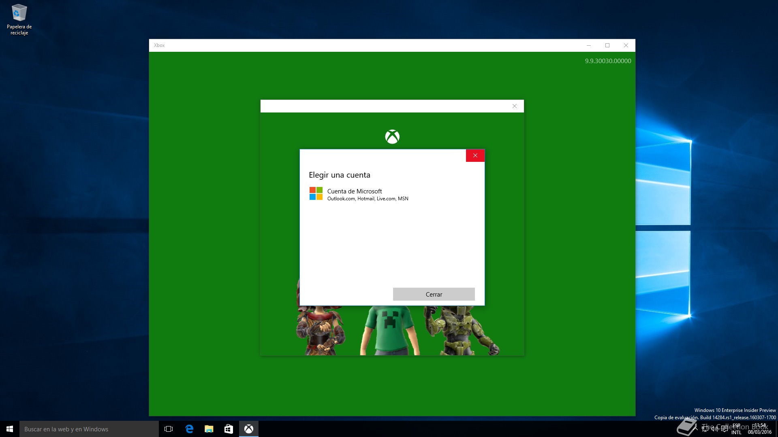Maximize the Xbox app window
The image size is (778, 437).
[607, 45]
